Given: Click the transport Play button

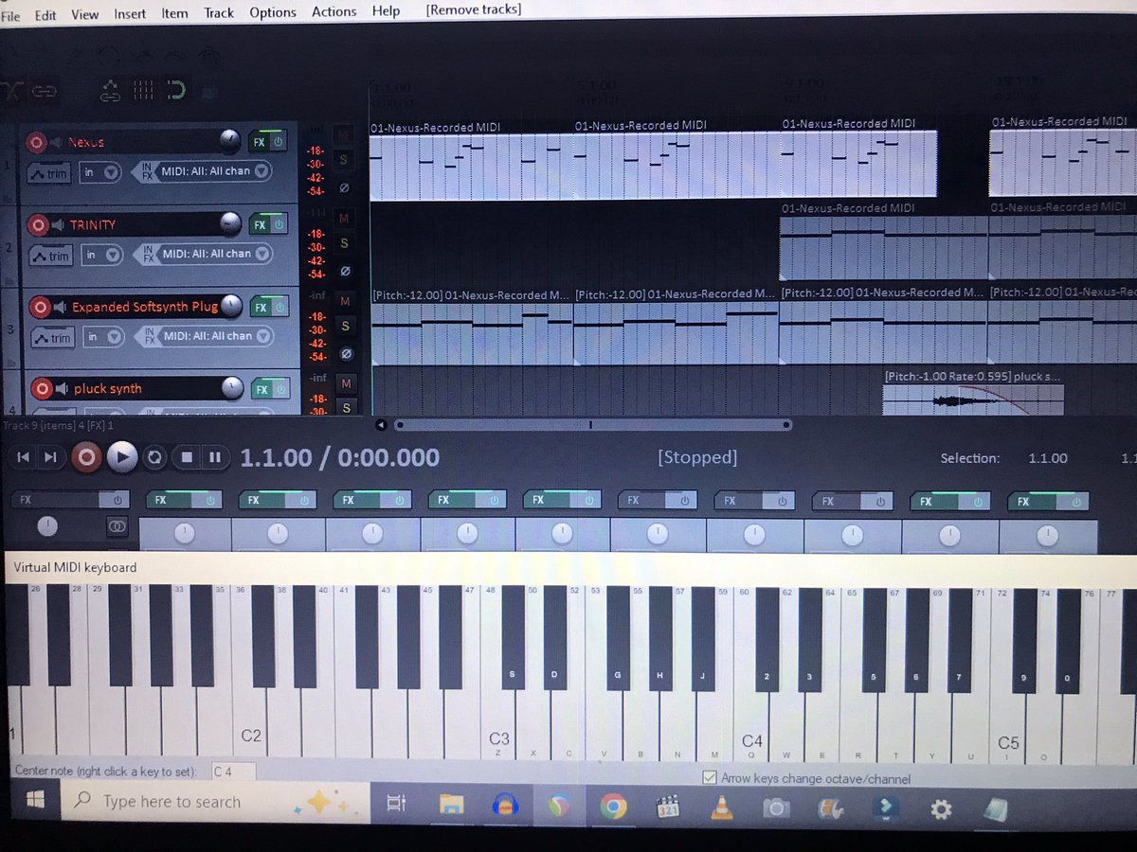Looking at the screenshot, I should pyautogui.click(x=121, y=458).
